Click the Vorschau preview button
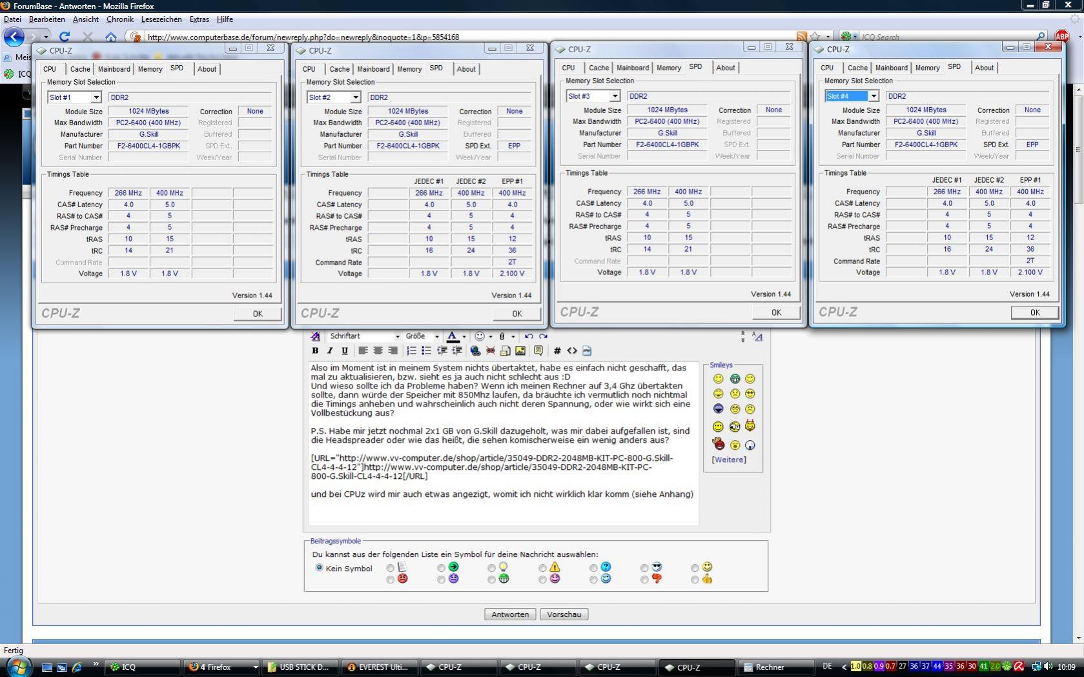Image resolution: width=1084 pixels, height=677 pixels. (x=564, y=614)
